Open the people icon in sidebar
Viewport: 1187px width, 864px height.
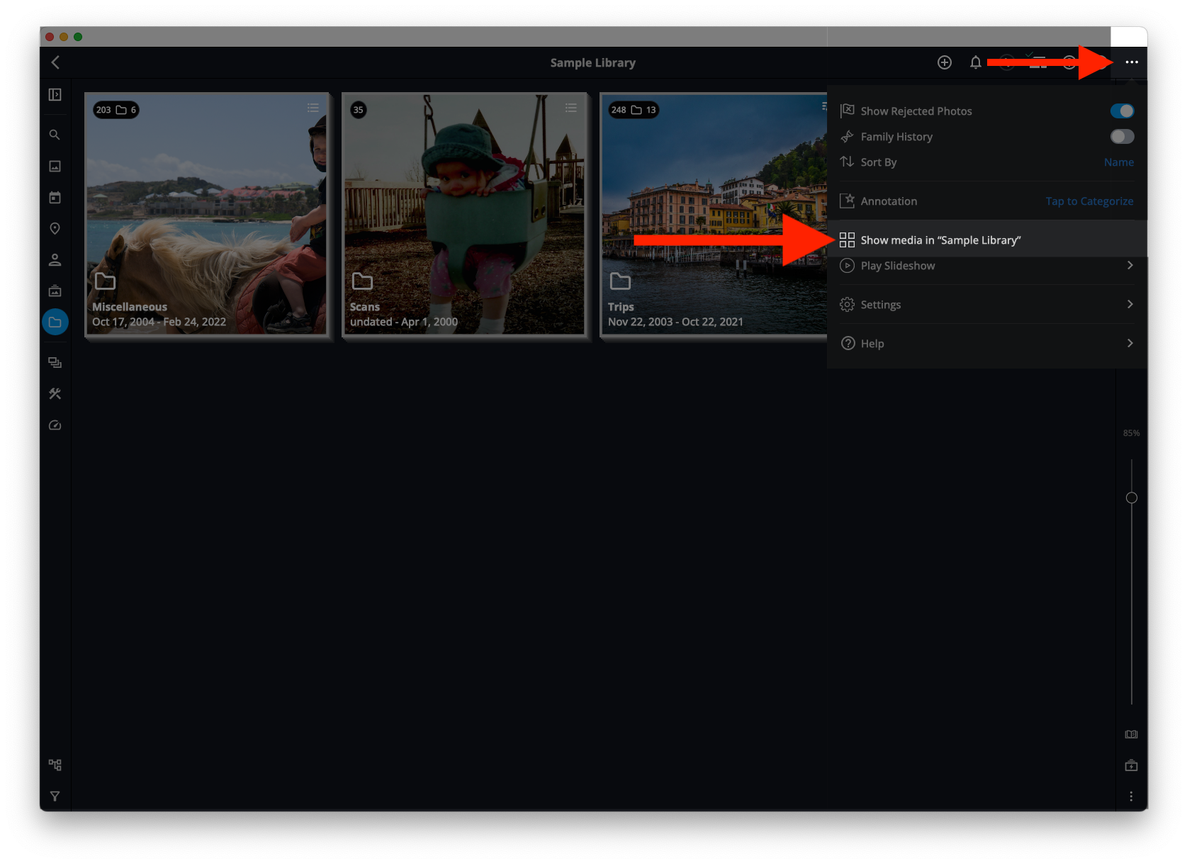click(x=55, y=260)
